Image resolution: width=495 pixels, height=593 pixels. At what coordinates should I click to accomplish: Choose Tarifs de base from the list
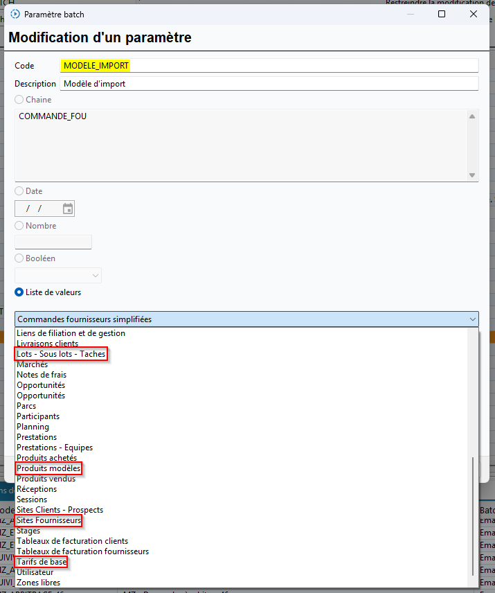coord(42,562)
